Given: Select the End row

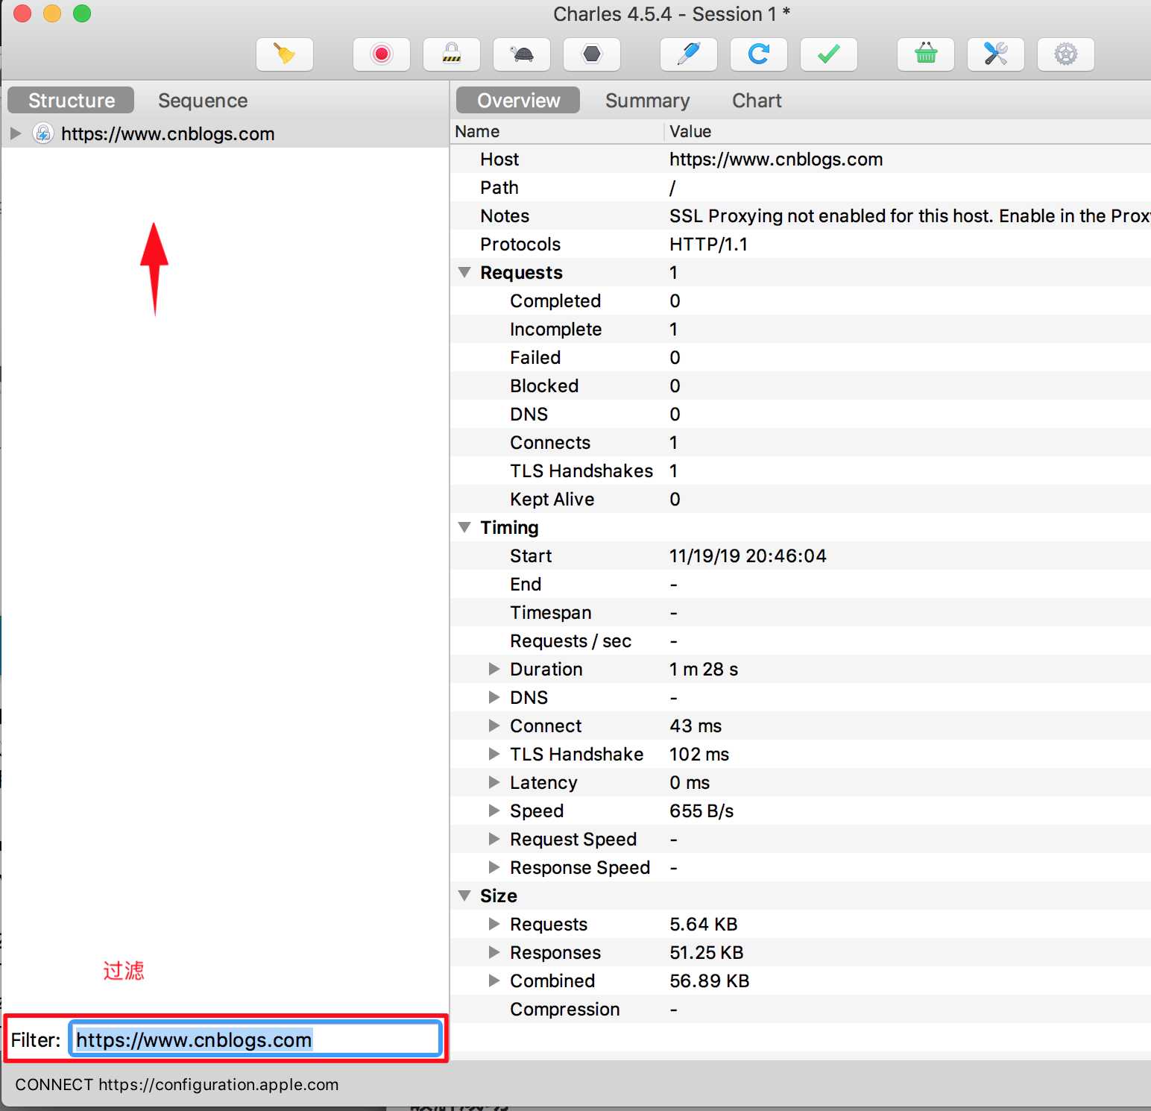Looking at the screenshot, I should click(x=801, y=584).
